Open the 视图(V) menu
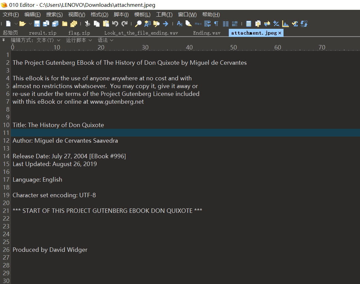Screen dimensions: 360x284 click(x=77, y=15)
